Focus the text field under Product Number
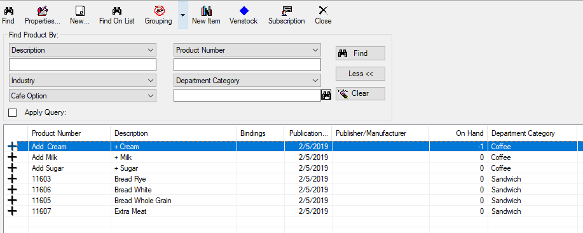583x233 pixels. 247,65
